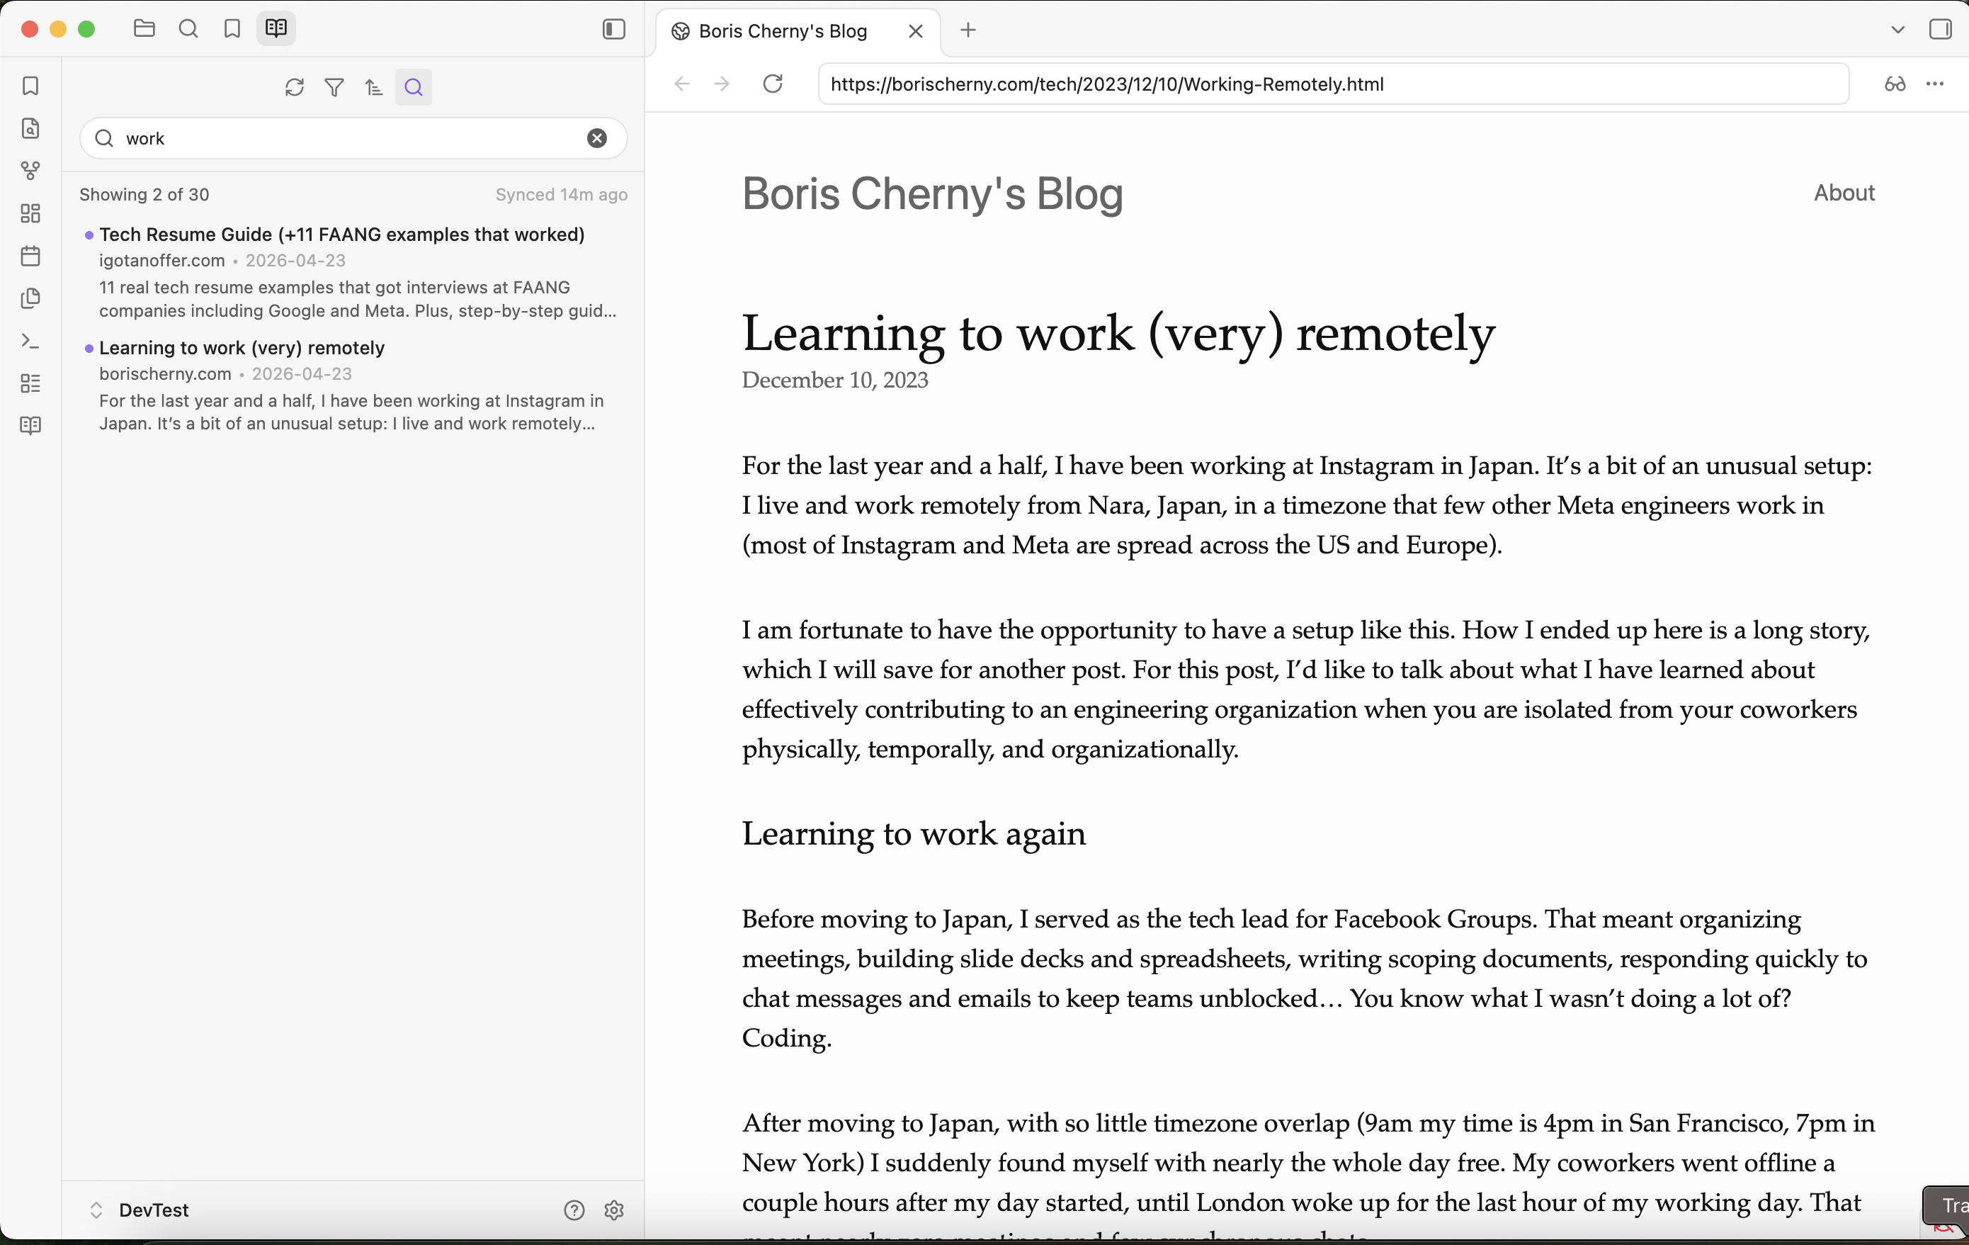Open the file explorer folder icon

click(x=144, y=28)
